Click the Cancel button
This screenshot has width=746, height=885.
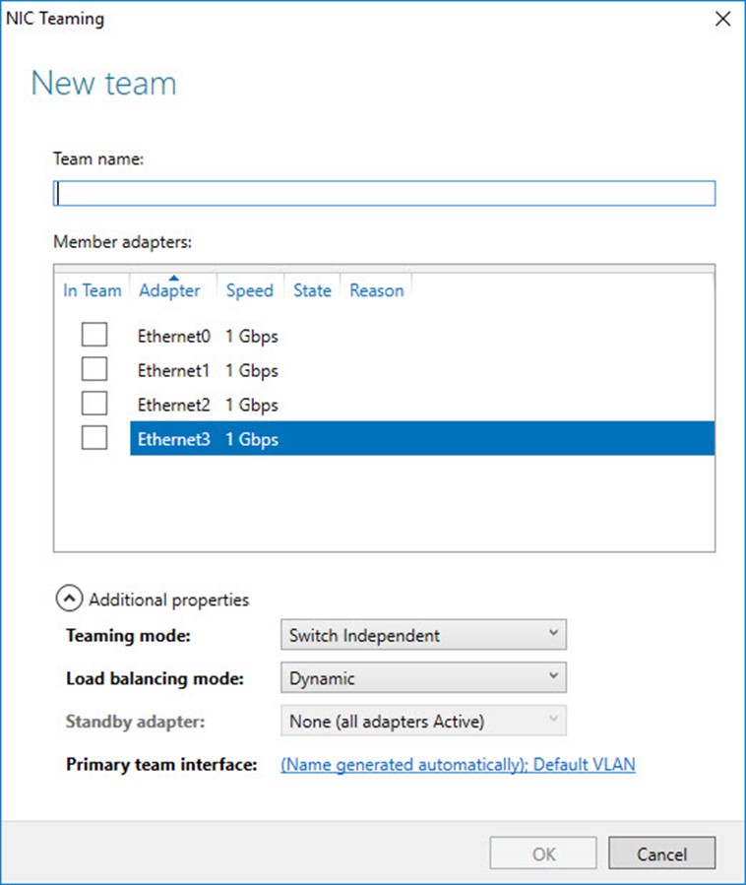(x=662, y=853)
